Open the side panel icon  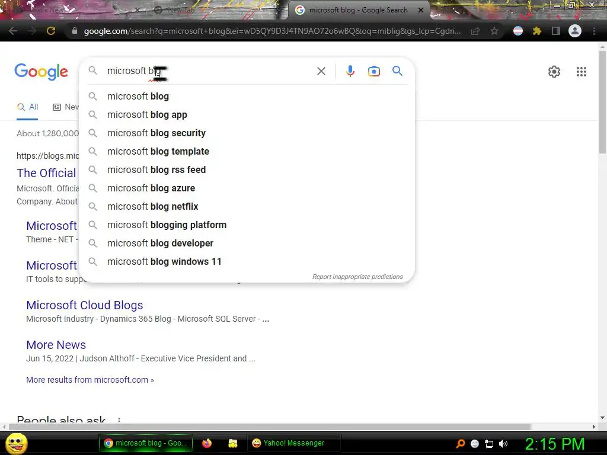click(x=556, y=31)
